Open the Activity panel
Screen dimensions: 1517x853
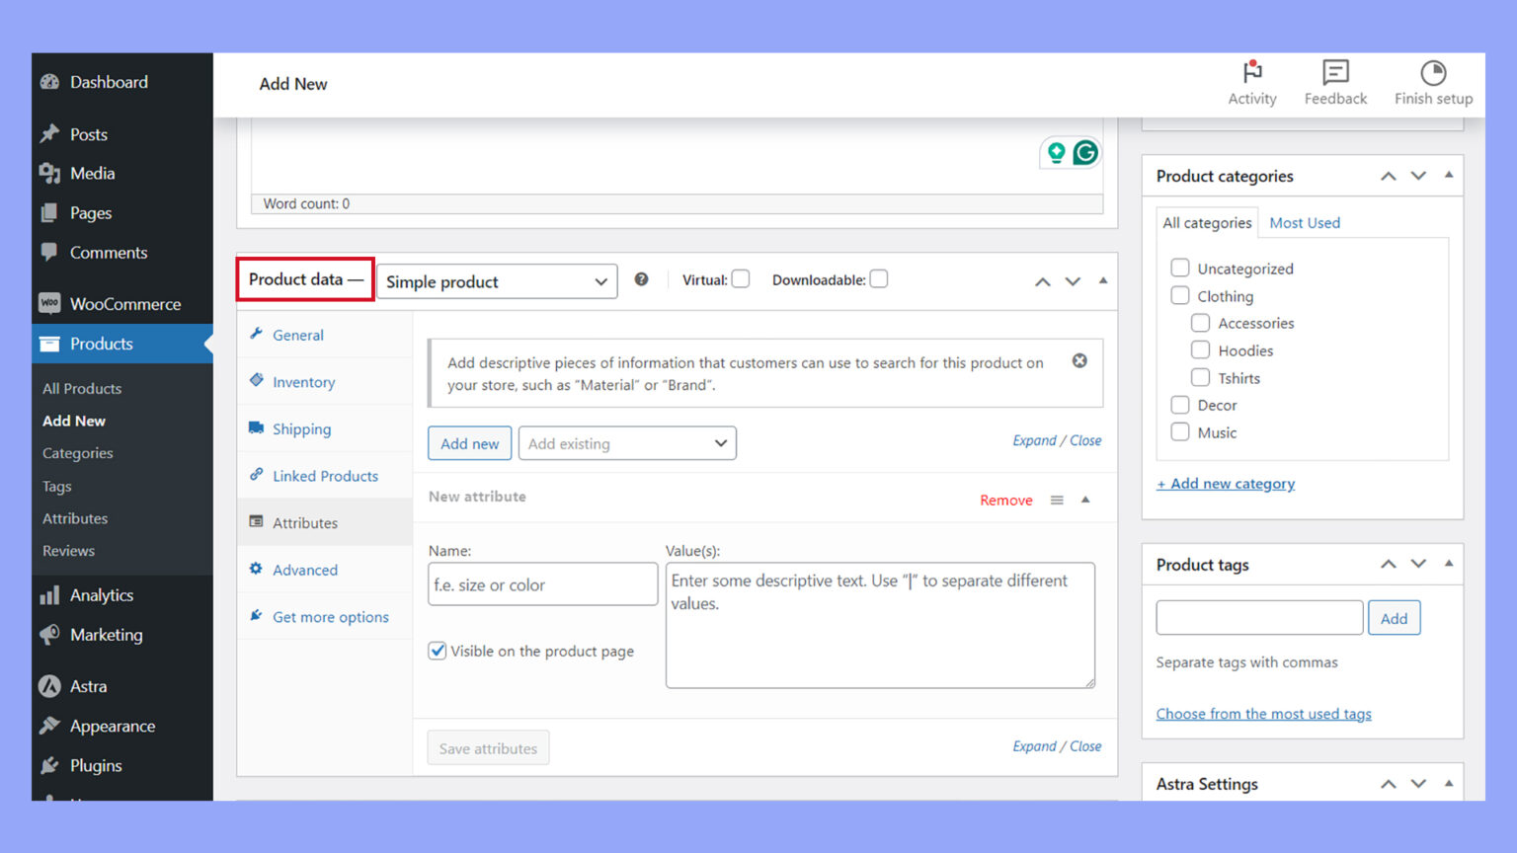pyautogui.click(x=1251, y=82)
